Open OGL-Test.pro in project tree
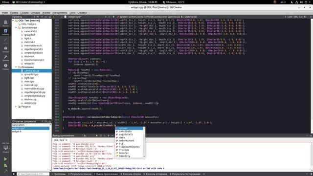This screenshot has width=313, height=176. pyautogui.click(x=29, y=24)
